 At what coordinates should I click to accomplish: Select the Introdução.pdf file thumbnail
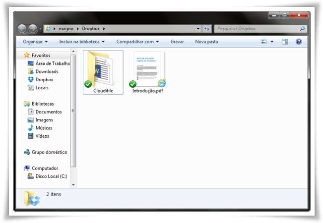click(147, 69)
